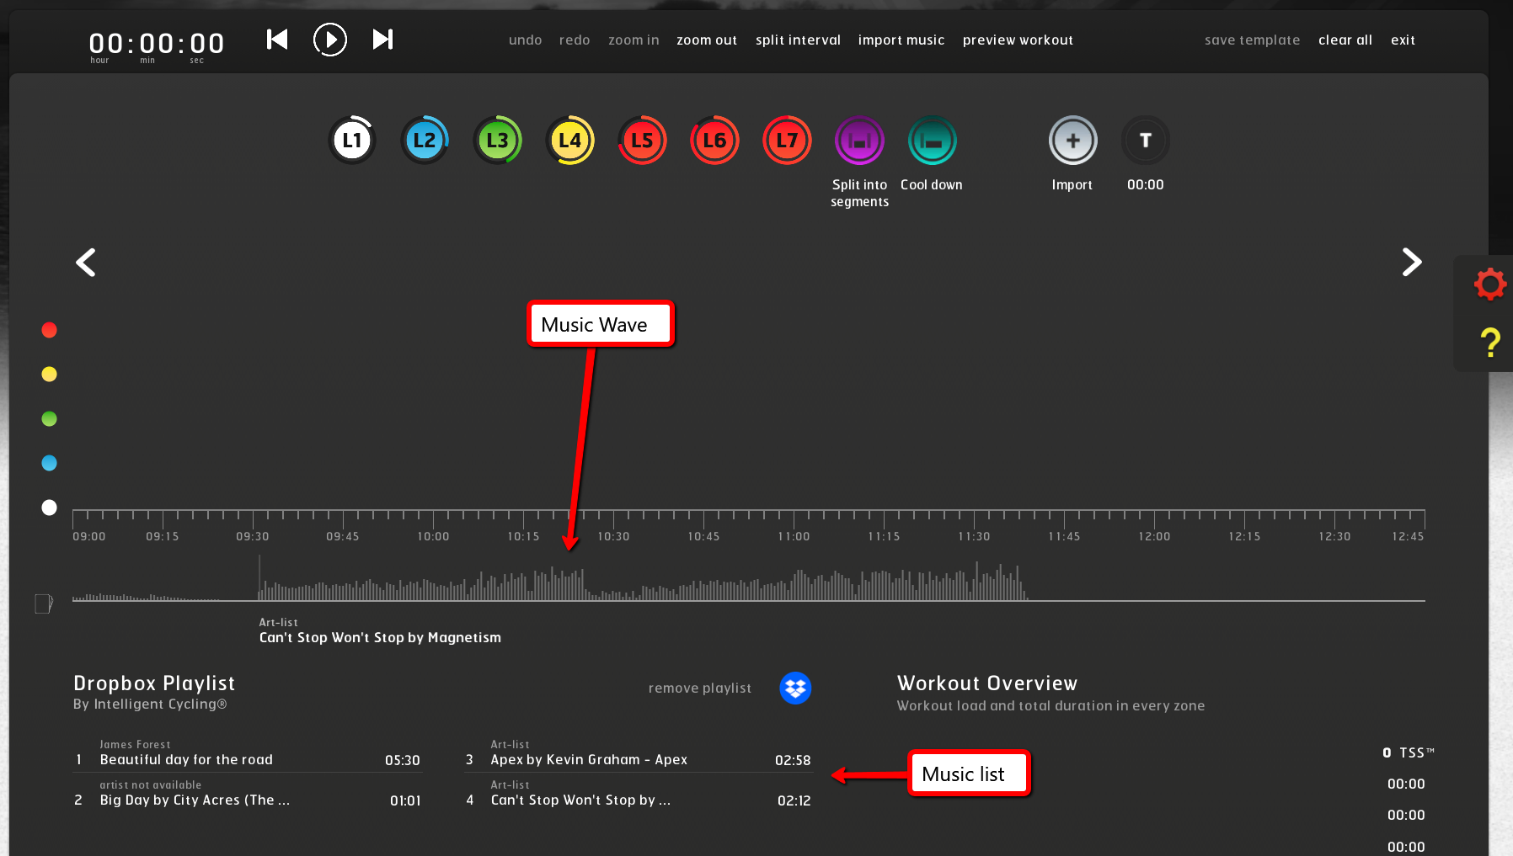Click the Split into segments icon
The height and width of the screenshot is (856, 1513).
point(859,141)
